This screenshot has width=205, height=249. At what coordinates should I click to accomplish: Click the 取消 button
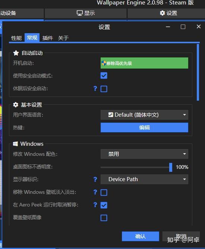[181, 236]
